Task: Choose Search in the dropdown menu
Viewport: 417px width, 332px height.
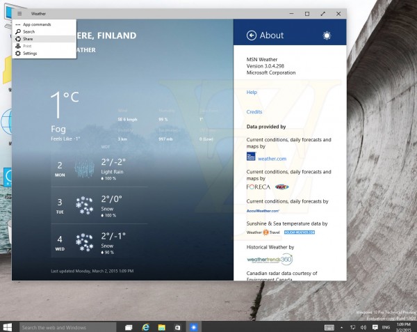Action: pos(28,31)
